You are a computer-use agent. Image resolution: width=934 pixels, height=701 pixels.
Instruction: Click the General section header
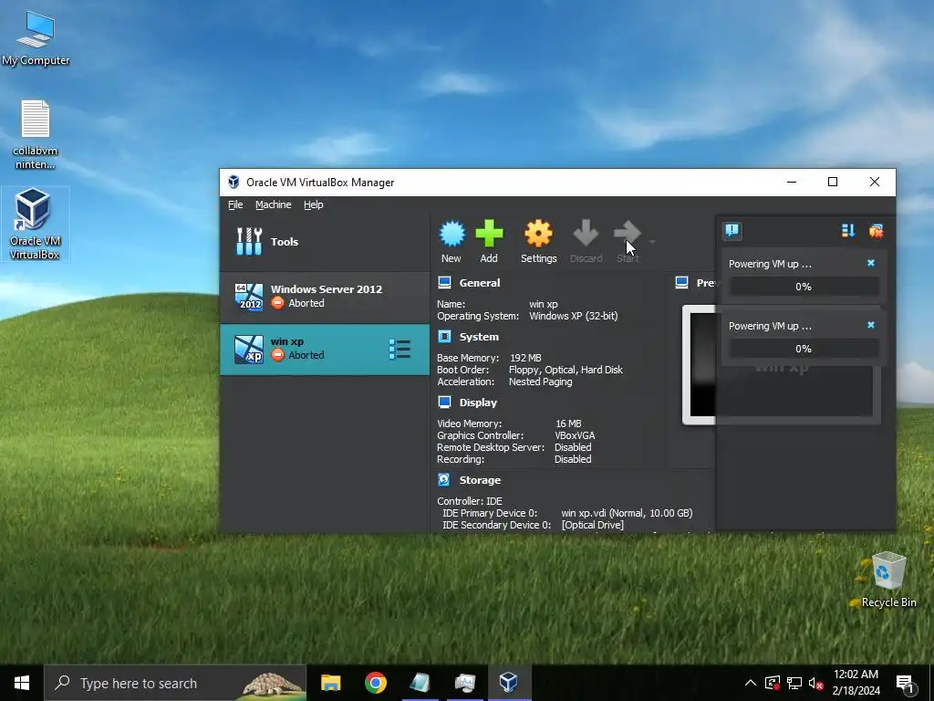[x=480, y=283]
